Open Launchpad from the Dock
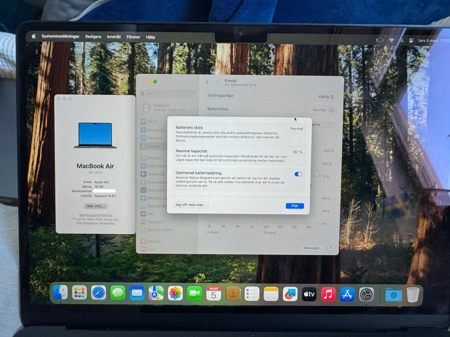 [x=80, y=293]
